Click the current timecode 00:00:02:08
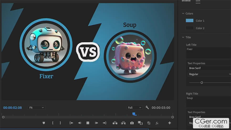Screen dimensions: 231x130 click(x=13, y=108)
